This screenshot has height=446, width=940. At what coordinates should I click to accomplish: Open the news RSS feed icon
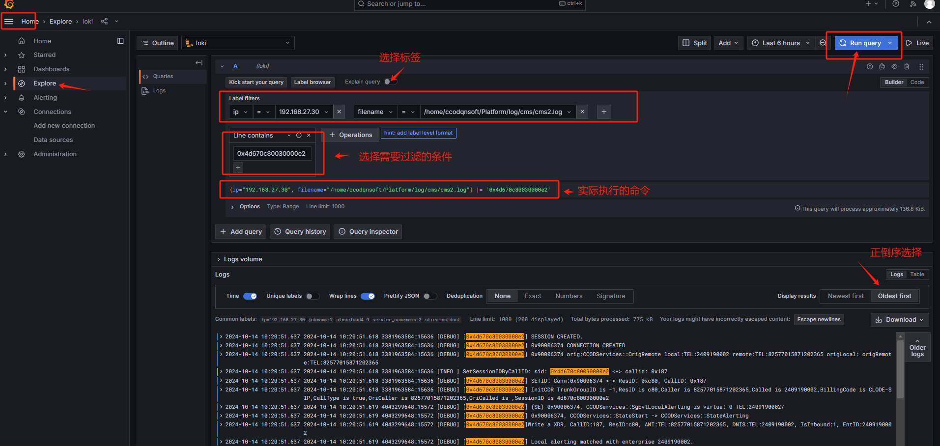(x=913, y=4)
